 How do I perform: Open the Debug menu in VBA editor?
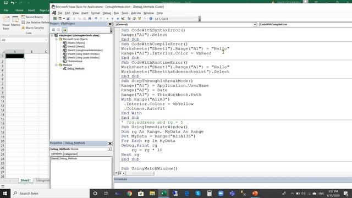point(107,13)
